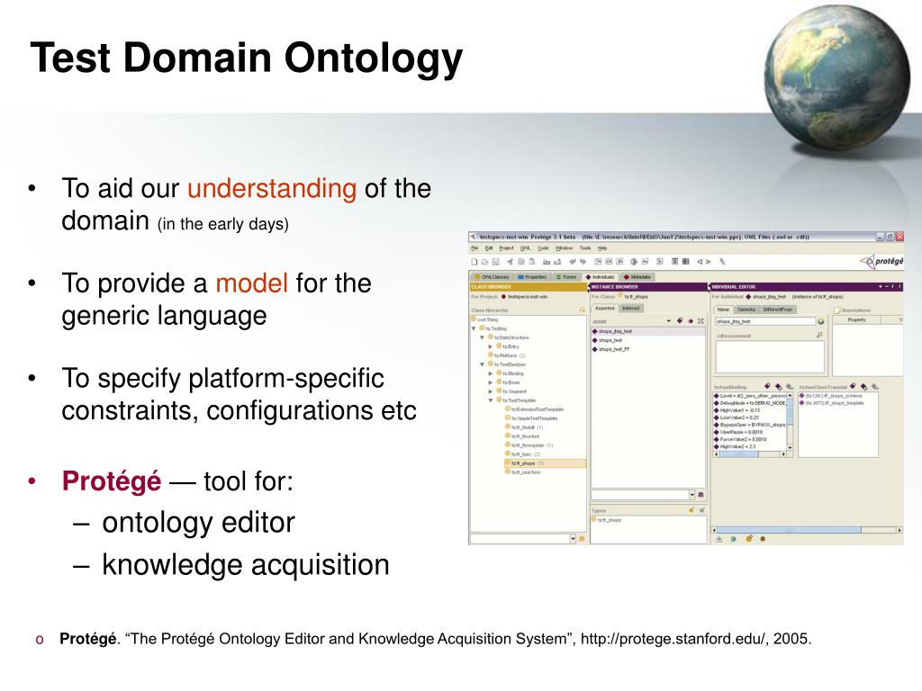Collapse the ts:TestDesign tree node
The height and width of the screenshot is (691, 922).
click(x=483, y=364)
